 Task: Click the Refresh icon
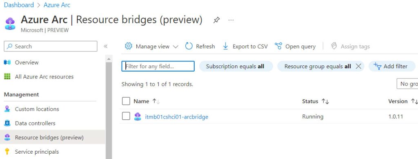pos(189,46)
